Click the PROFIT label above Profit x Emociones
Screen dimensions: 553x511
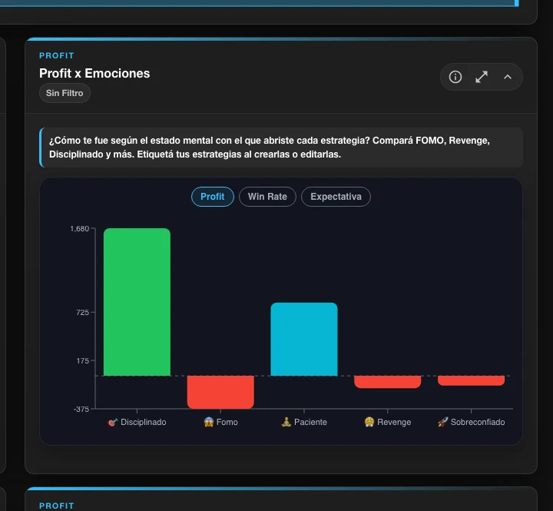pos(57,56)
